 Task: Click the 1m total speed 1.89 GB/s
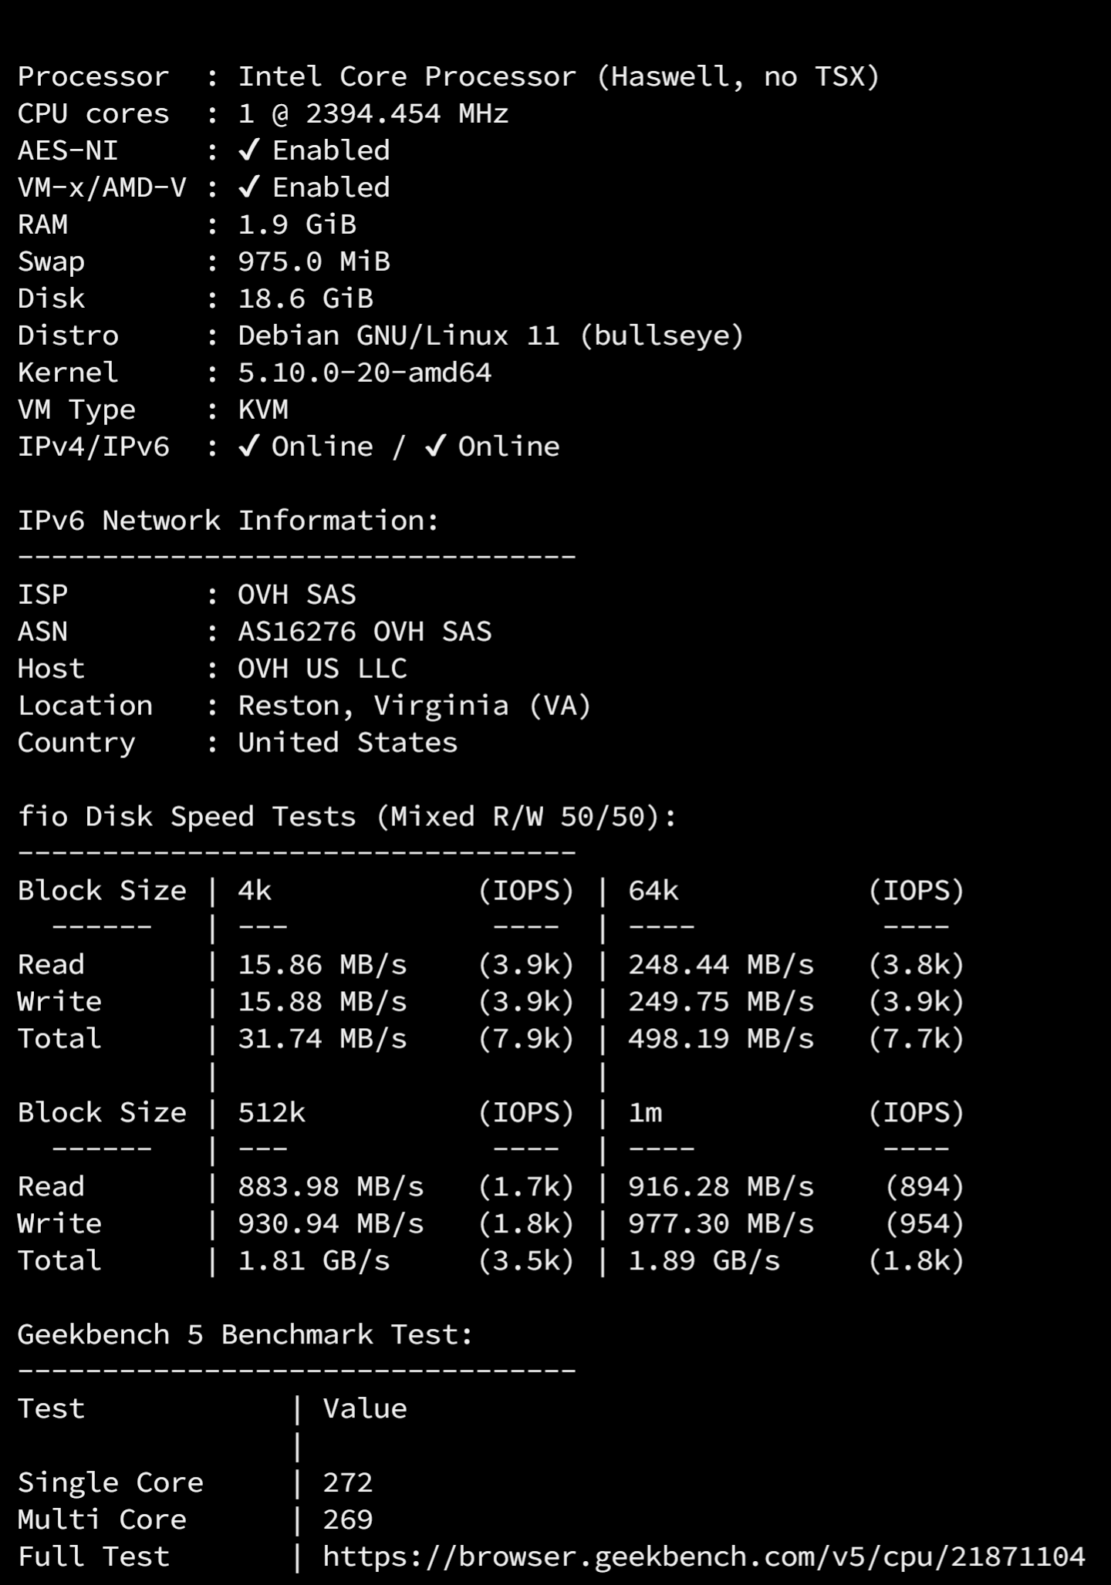704,1260
